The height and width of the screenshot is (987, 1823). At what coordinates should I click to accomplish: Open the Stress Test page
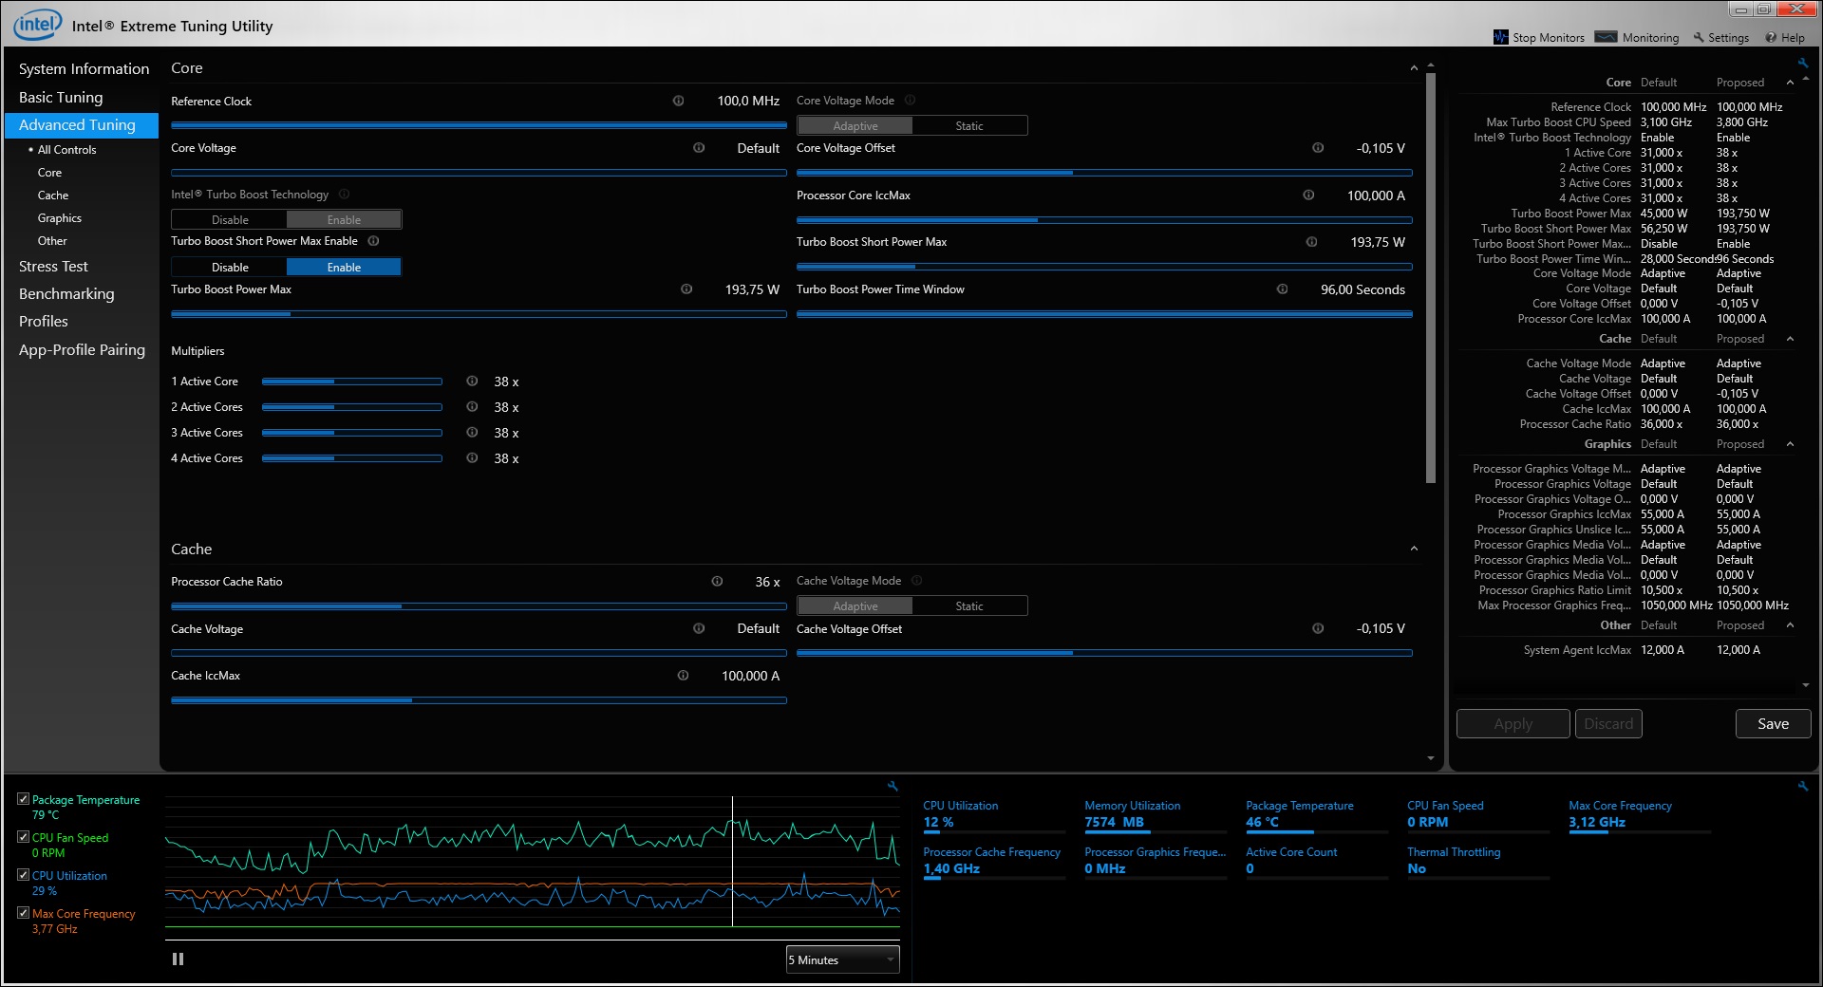pos(53,267)
